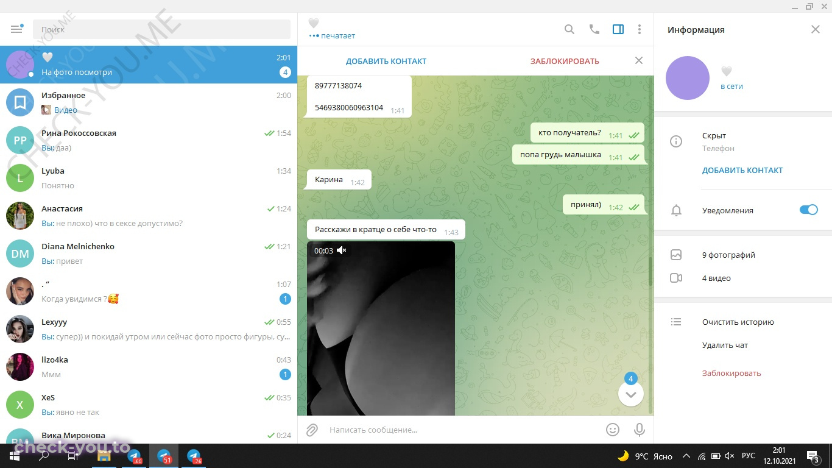Click red Заблокировать in info panel
Screen dimensions: 832x468
[732, 373]
